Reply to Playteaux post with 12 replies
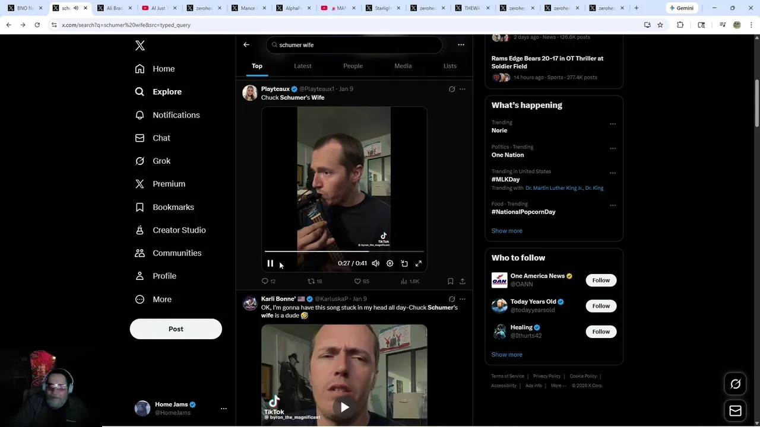 coord(268,281)
